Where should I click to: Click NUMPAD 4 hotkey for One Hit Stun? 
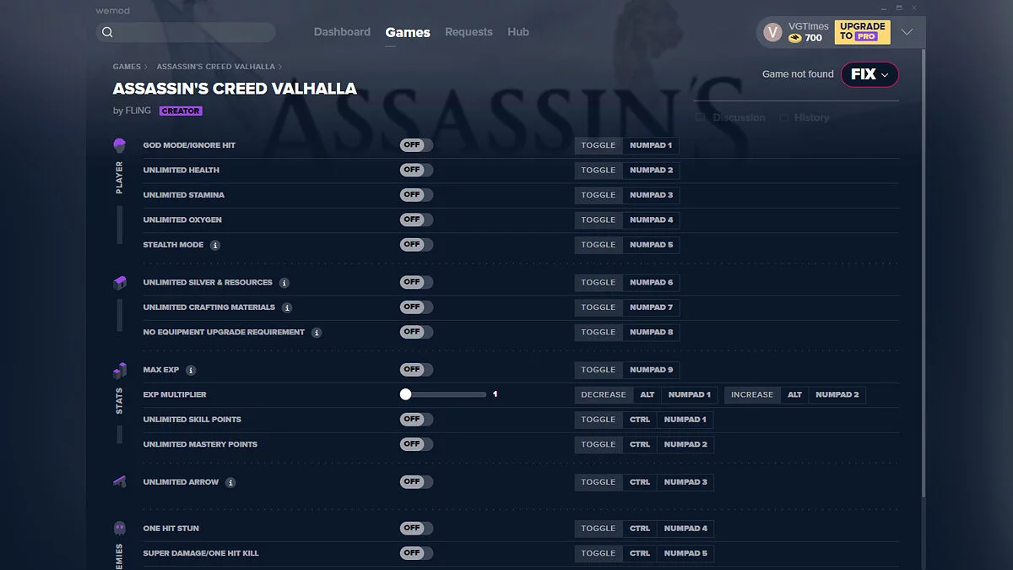click(685, 529)
